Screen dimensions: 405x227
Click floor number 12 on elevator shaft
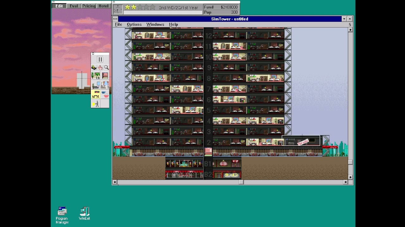coord(208,36)
